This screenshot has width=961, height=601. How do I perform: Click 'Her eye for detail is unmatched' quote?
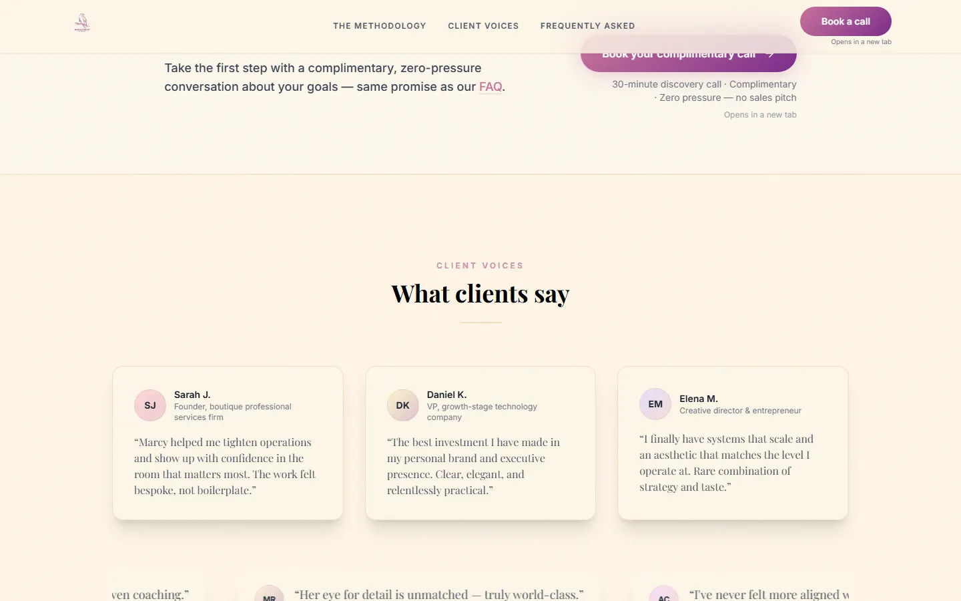(439, 594)
